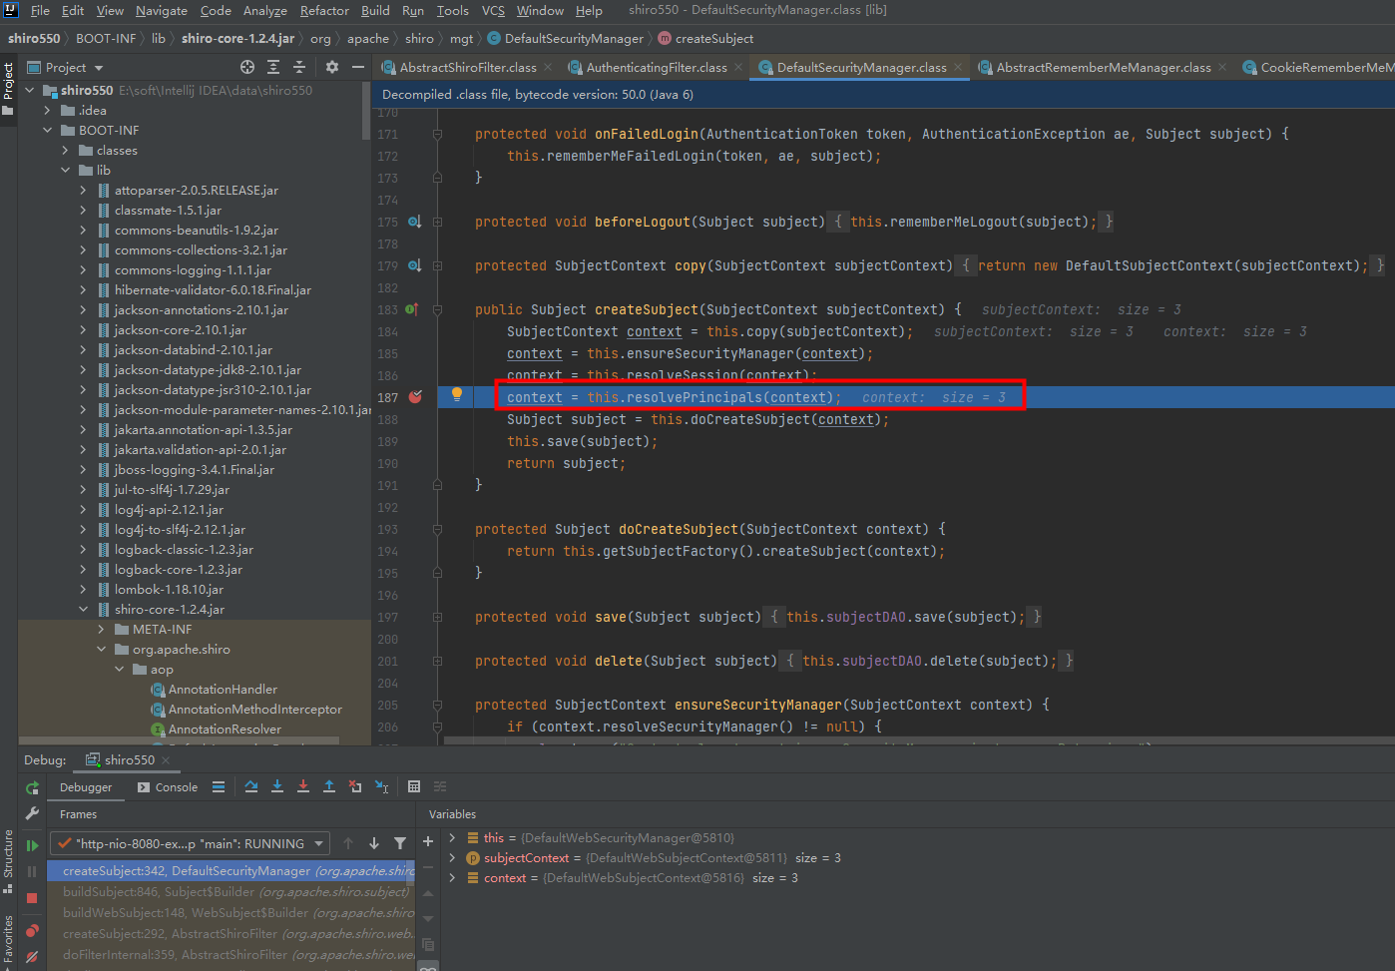Toggle frames filter funnel icon
This screenshot has height=971, width=1395.
(400, 843)
